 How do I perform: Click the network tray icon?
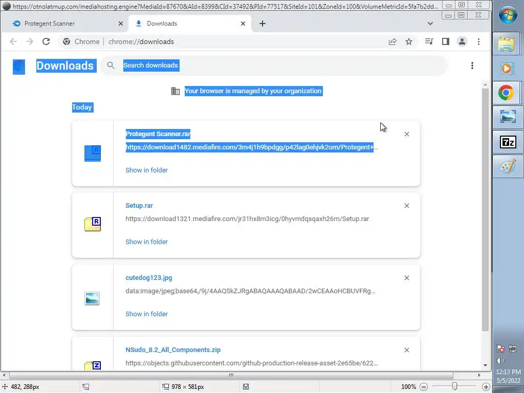513,349
